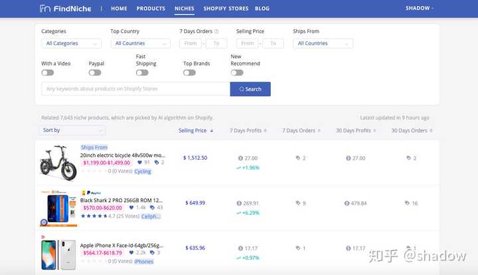
Task: Go to SHOPIFY STORES page
Action: [x=226, y=9]
